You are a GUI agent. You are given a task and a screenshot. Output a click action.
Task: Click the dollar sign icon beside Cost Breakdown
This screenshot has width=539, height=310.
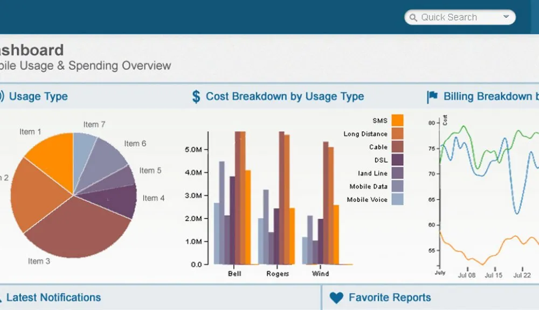tap(196, 97)
